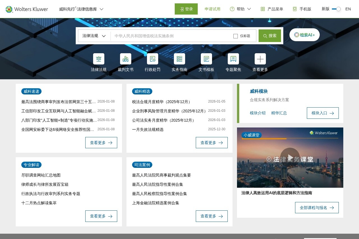Click 申请试用 in the top bar
The width and height of the screenshot is (359, 239).
pyautogui.click(x=213, y=9)
